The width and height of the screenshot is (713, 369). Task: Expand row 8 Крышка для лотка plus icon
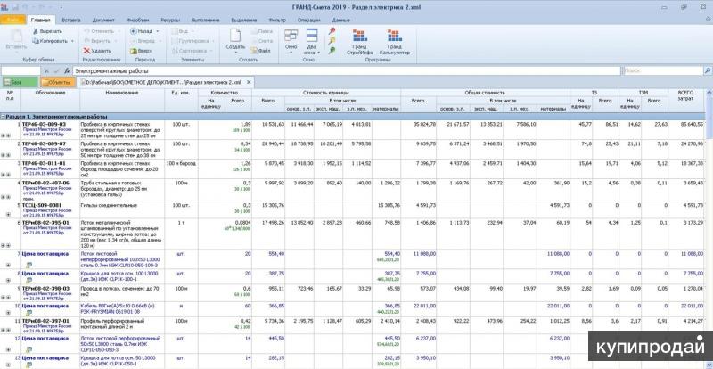pos(8,280)
